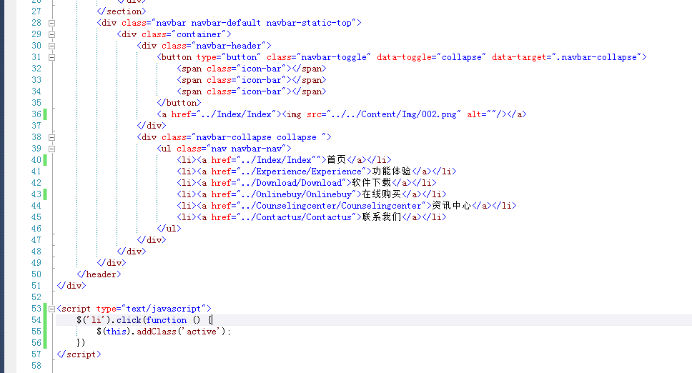Click the "navbar-toggle" class value
The height and width of the screenshot is (373, 692).
[334, 57]
